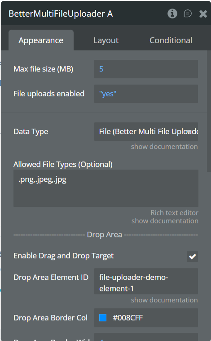
Task: Open the element info icon
Action: [172, 13]
